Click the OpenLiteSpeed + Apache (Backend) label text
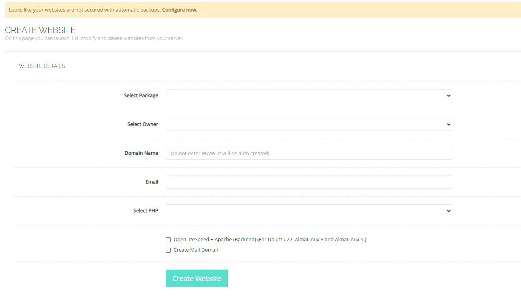 [x=270, y=240]
